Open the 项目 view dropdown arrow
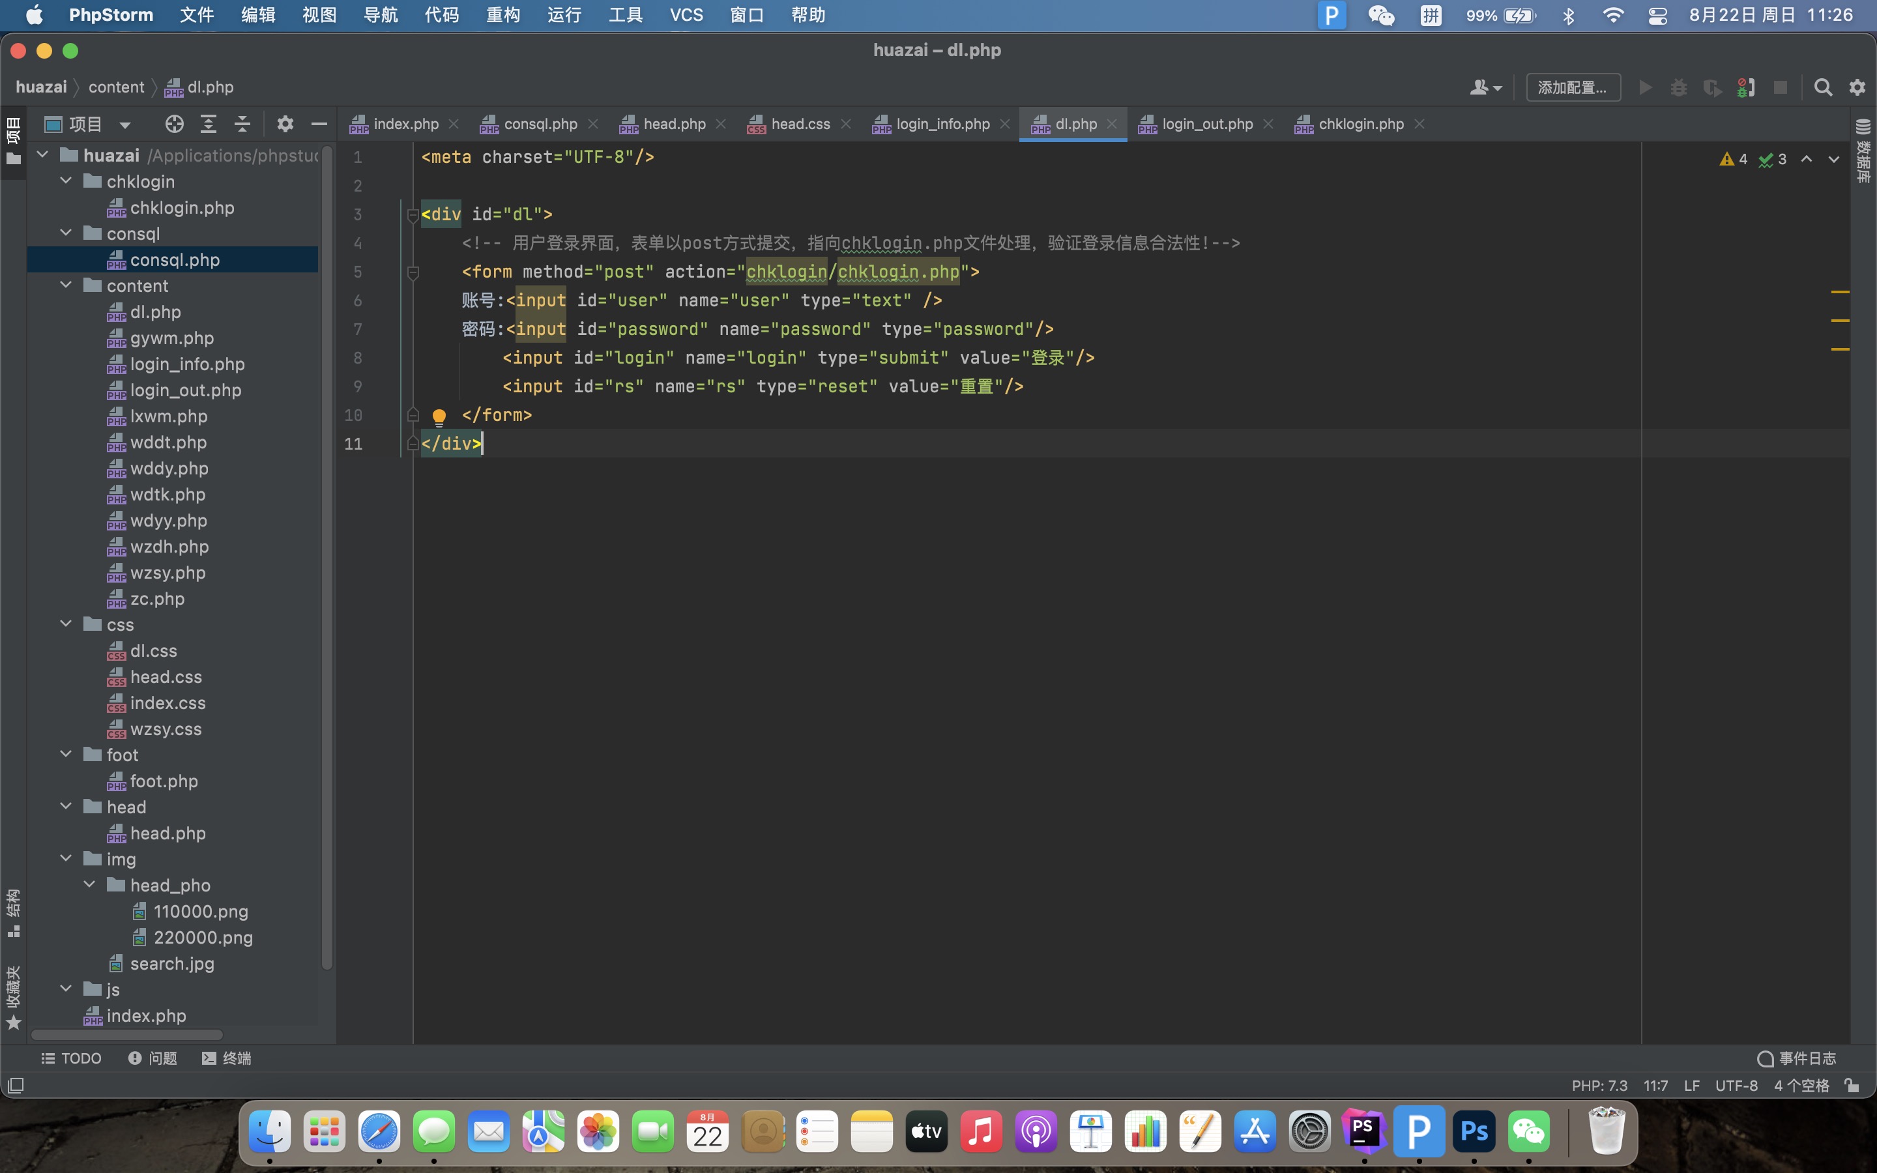 [125, 124]
